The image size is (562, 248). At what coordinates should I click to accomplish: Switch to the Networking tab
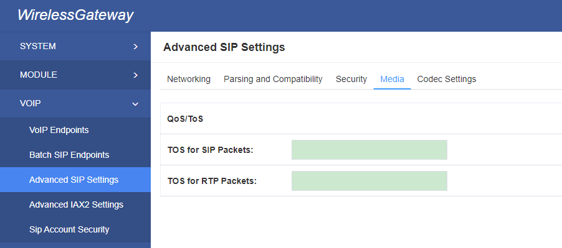(x=189, y=79)
